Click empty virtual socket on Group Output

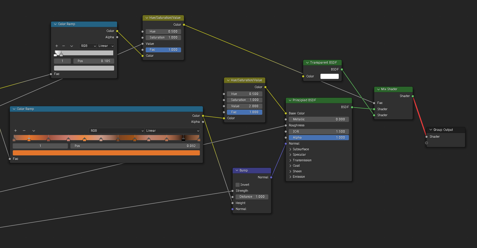click(x=427, y=143)
